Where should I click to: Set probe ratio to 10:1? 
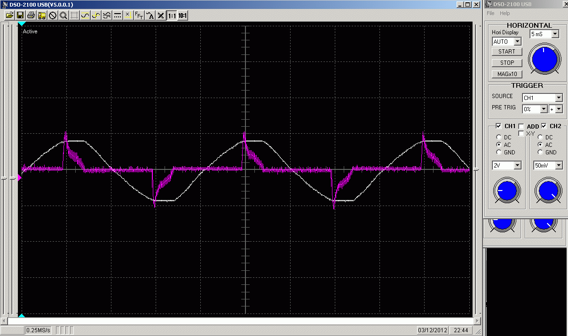click(182, 15)
